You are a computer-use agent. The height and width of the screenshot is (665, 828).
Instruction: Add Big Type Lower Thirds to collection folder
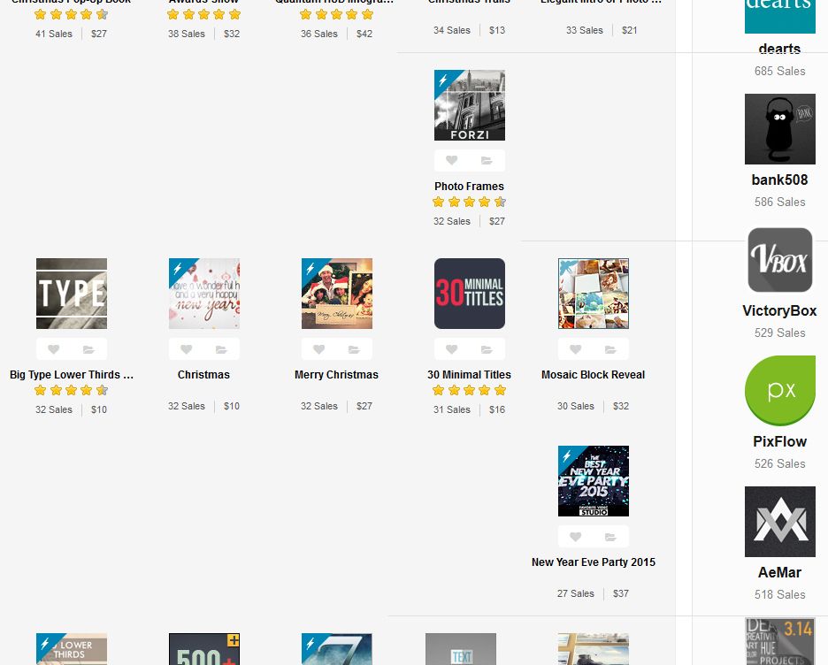[88, 349]
